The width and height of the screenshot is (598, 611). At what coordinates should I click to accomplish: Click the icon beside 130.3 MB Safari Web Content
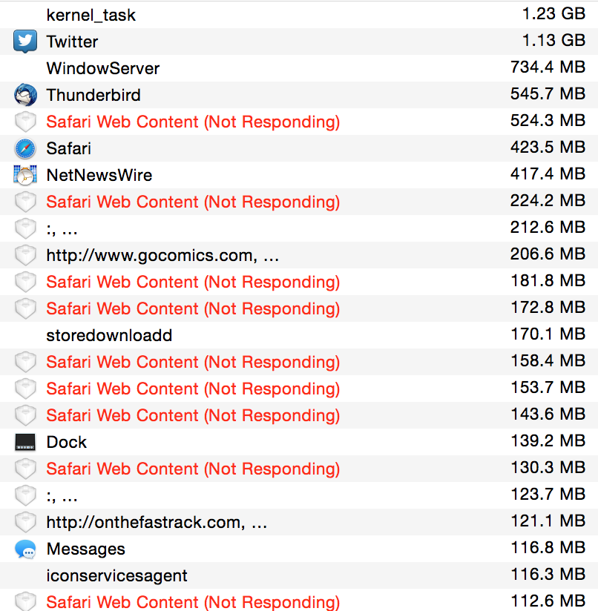25,469
